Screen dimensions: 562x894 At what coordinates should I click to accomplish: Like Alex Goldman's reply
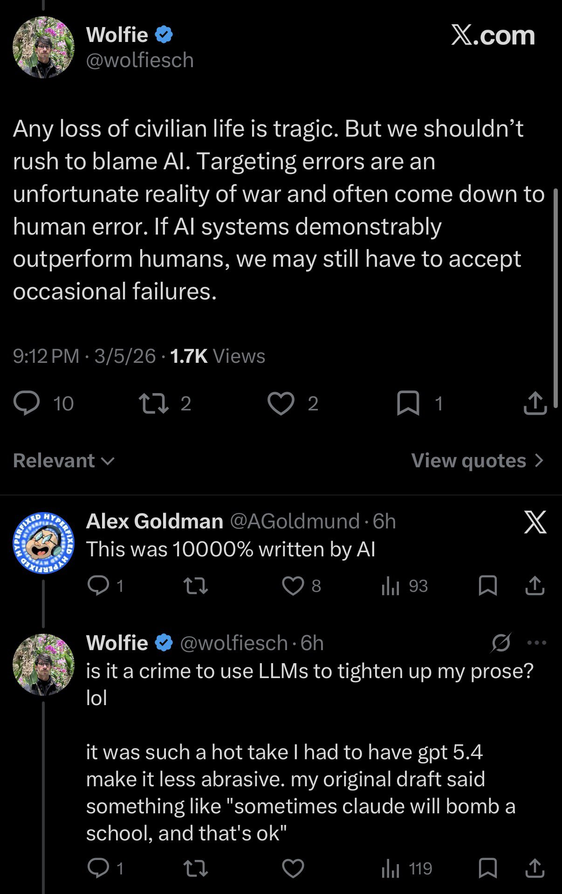293,586
